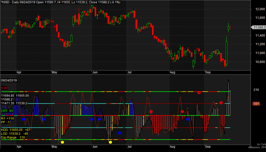Click red marker 1 near the July histogram

(151, 111)
